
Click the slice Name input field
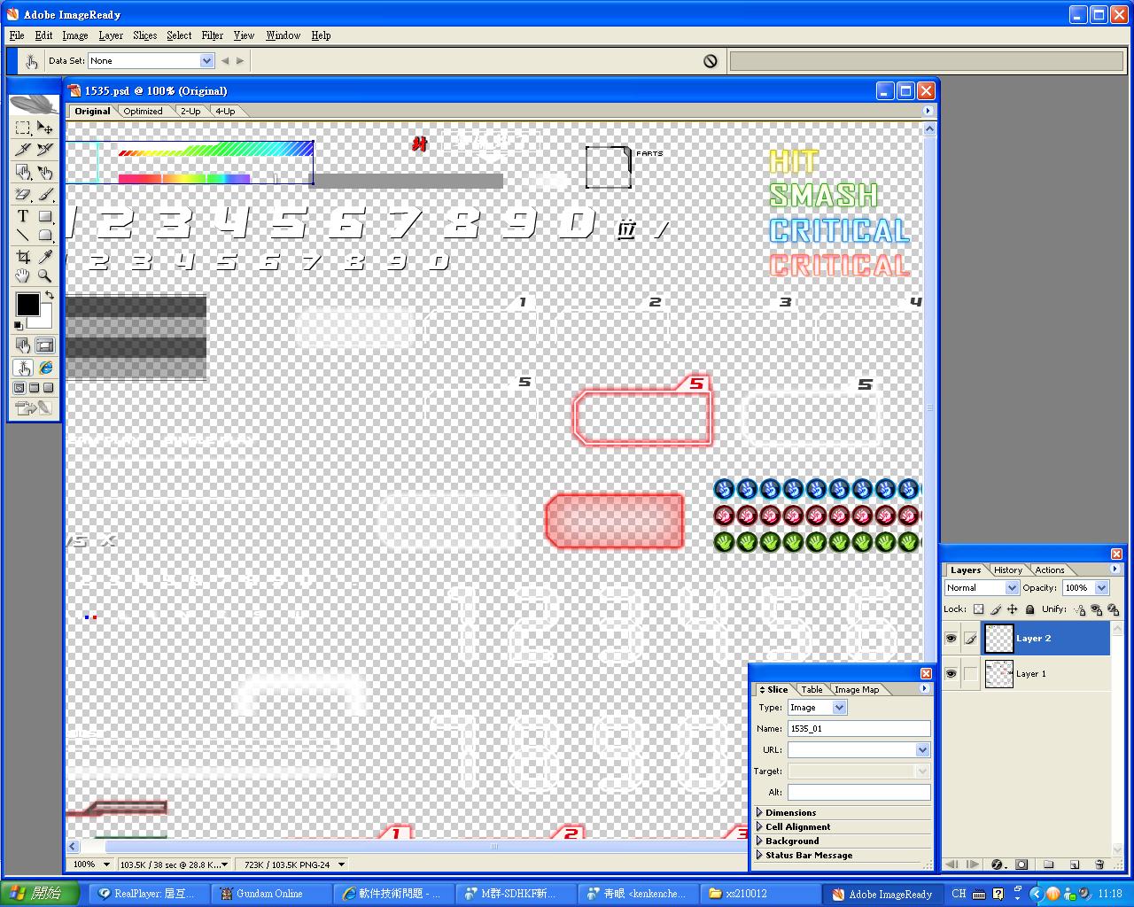(x=858, y=729)
